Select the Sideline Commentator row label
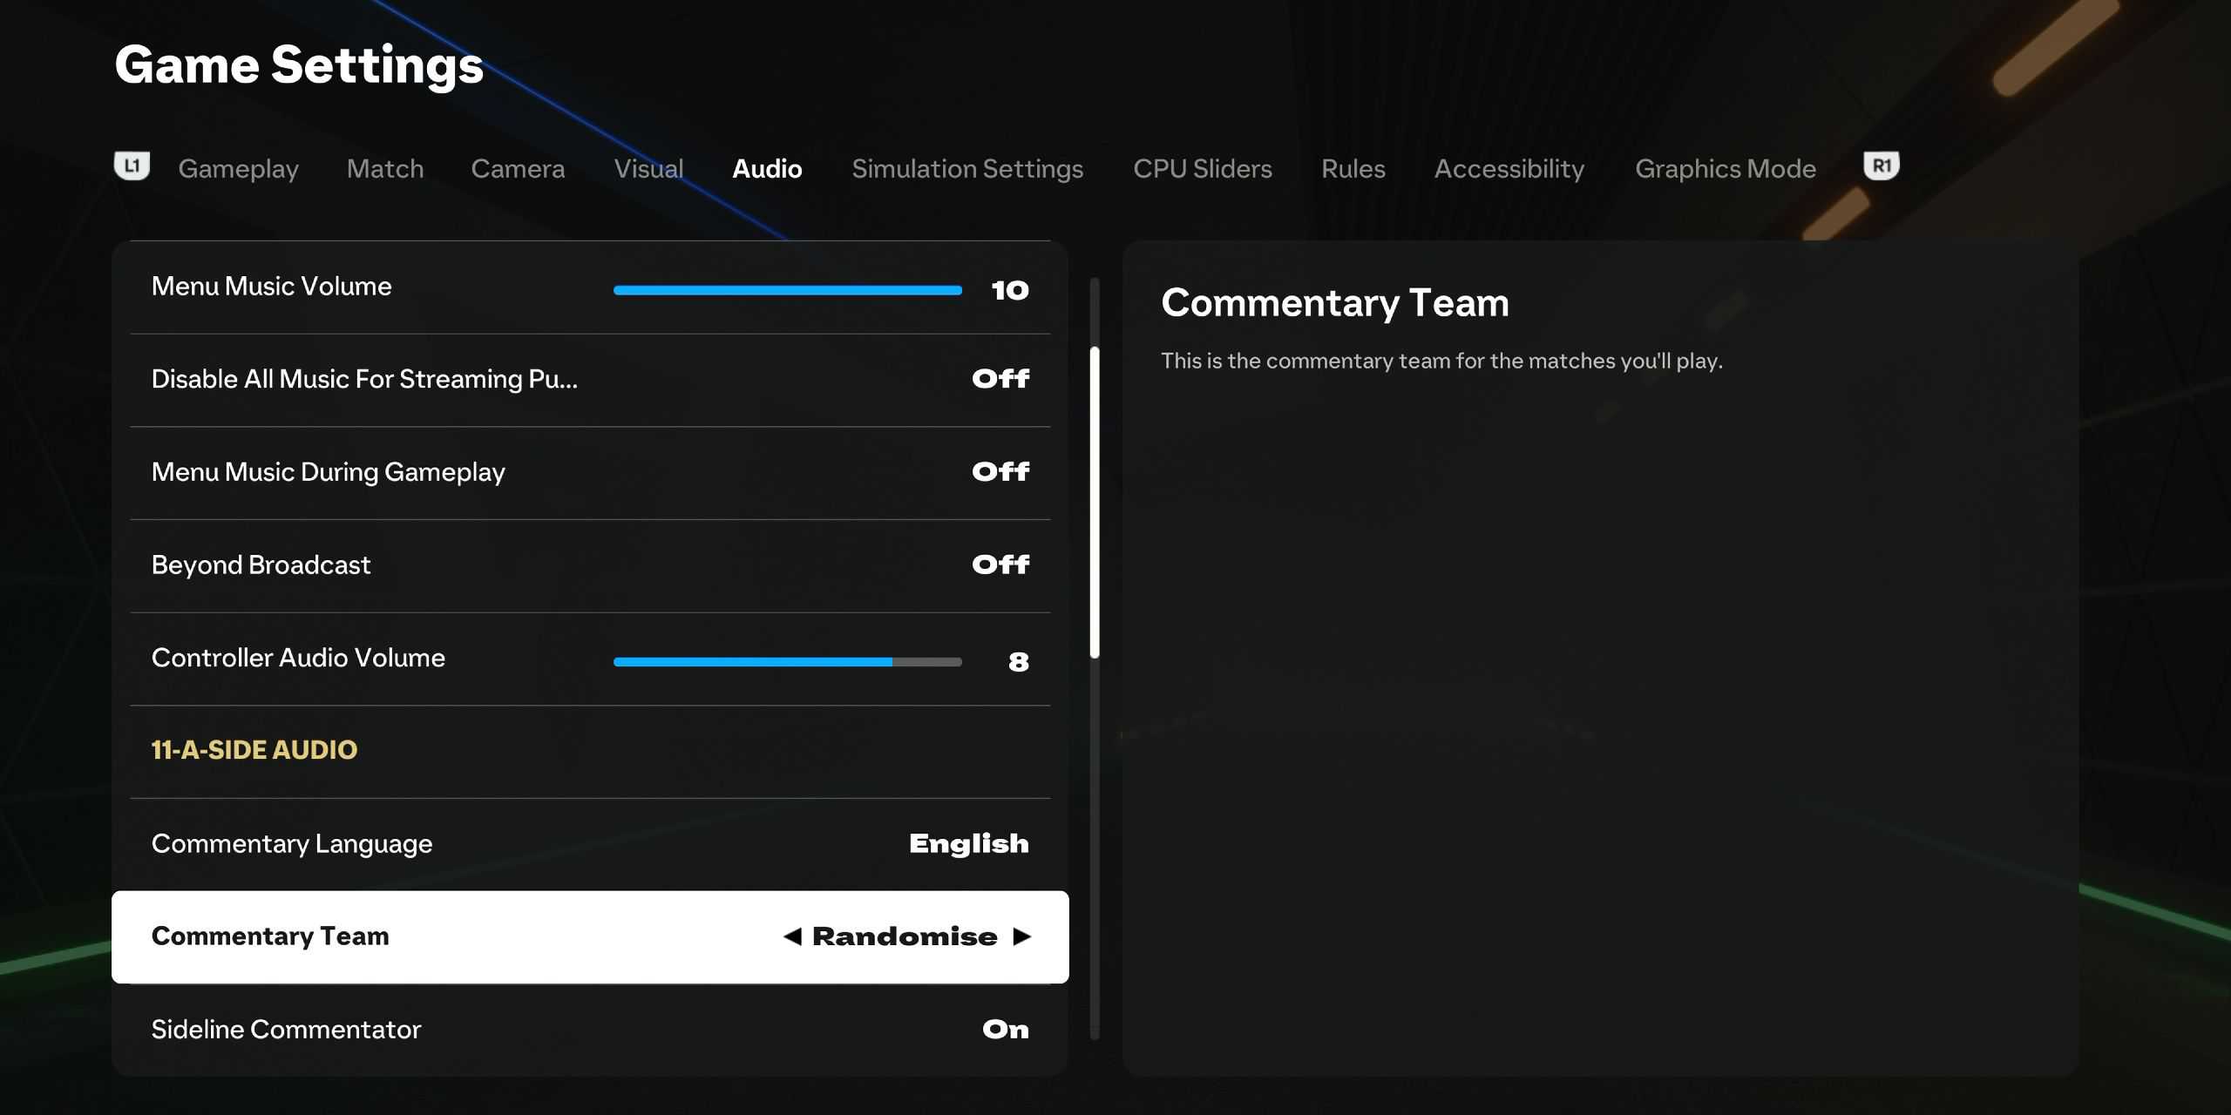This screenshot has height=1115, width=2231. tap(286, 1030)
